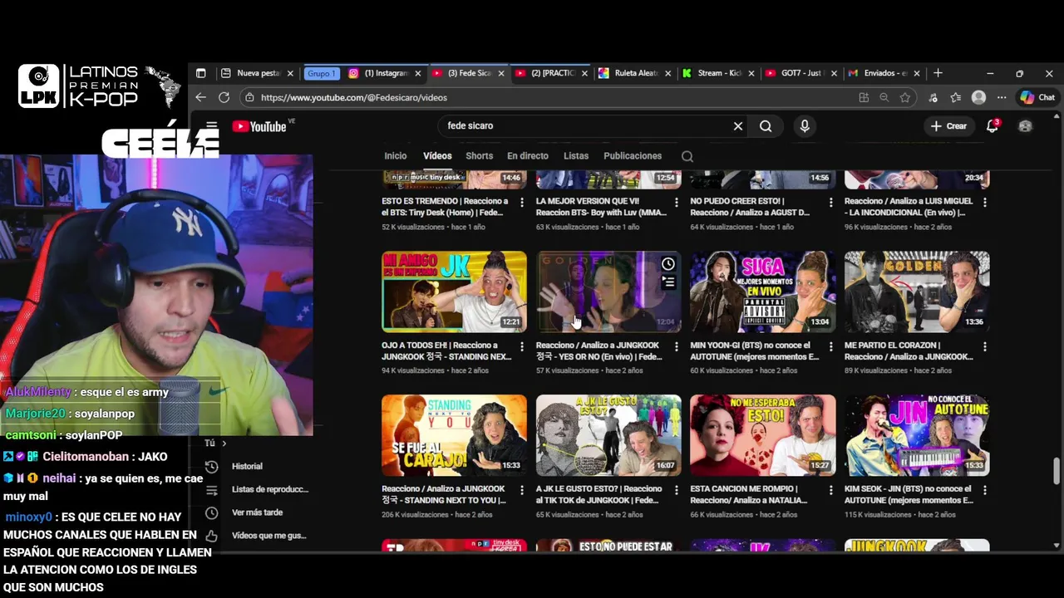Reload the page in the browser

(224, 97)
